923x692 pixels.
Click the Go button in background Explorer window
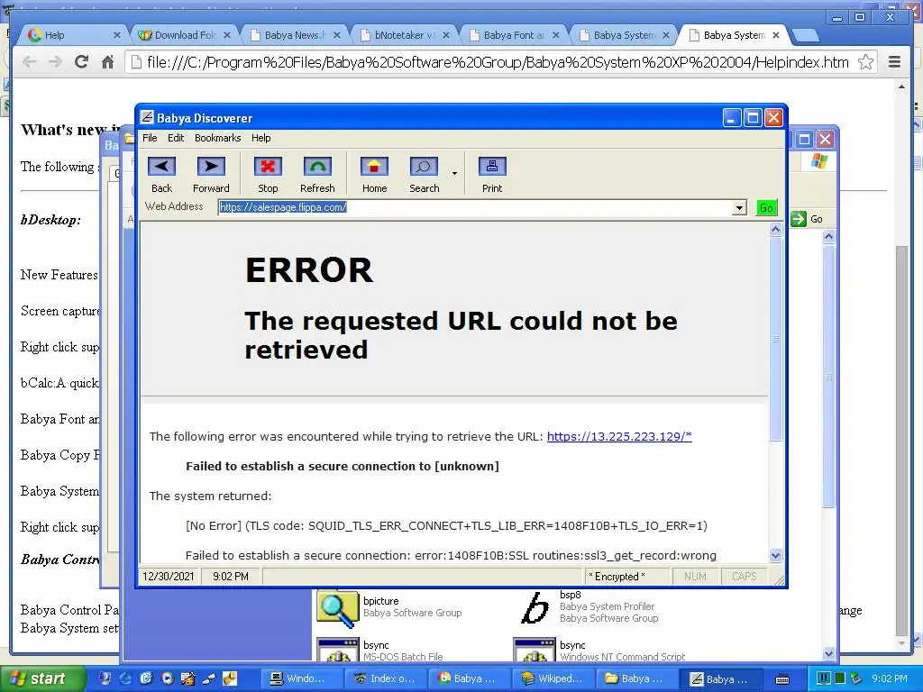[x=808, y=219]
